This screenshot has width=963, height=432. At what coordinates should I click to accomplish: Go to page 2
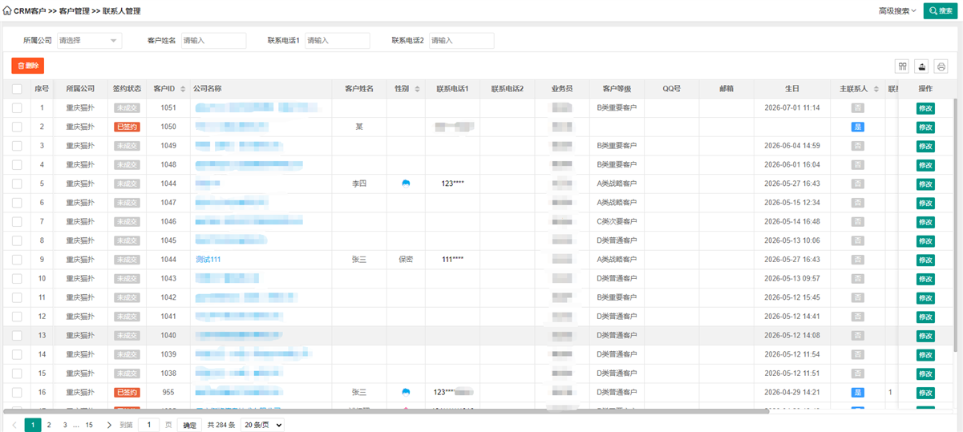[x=49, y=425]
